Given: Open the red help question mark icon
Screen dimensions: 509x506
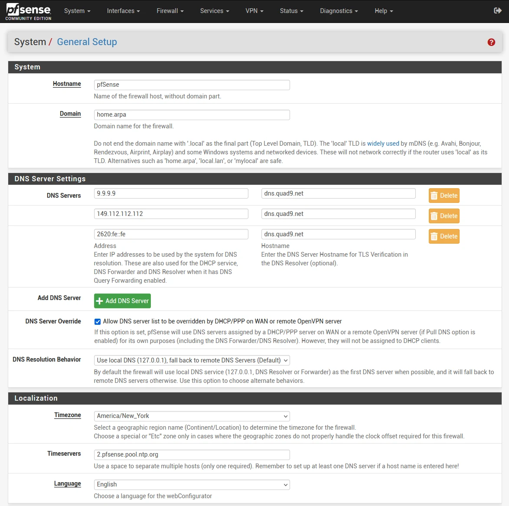Looking at the screenshot, I should pyautogui.click(x=491, y=42).
